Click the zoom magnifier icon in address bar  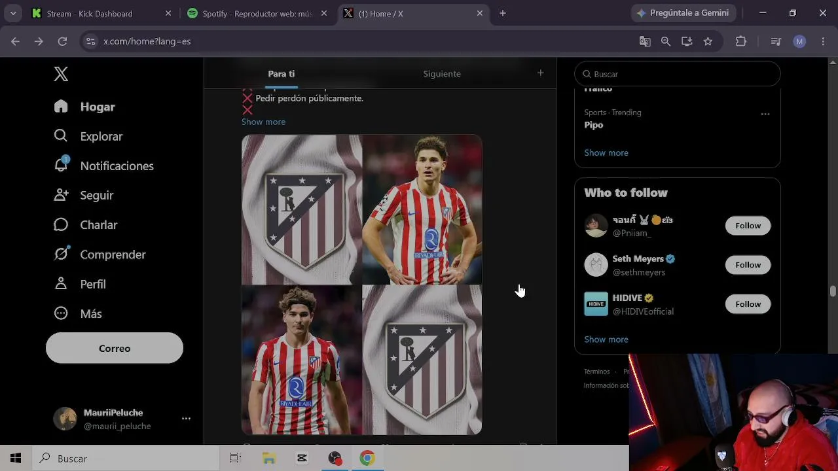pyautogui.click(x=666, y=41)
